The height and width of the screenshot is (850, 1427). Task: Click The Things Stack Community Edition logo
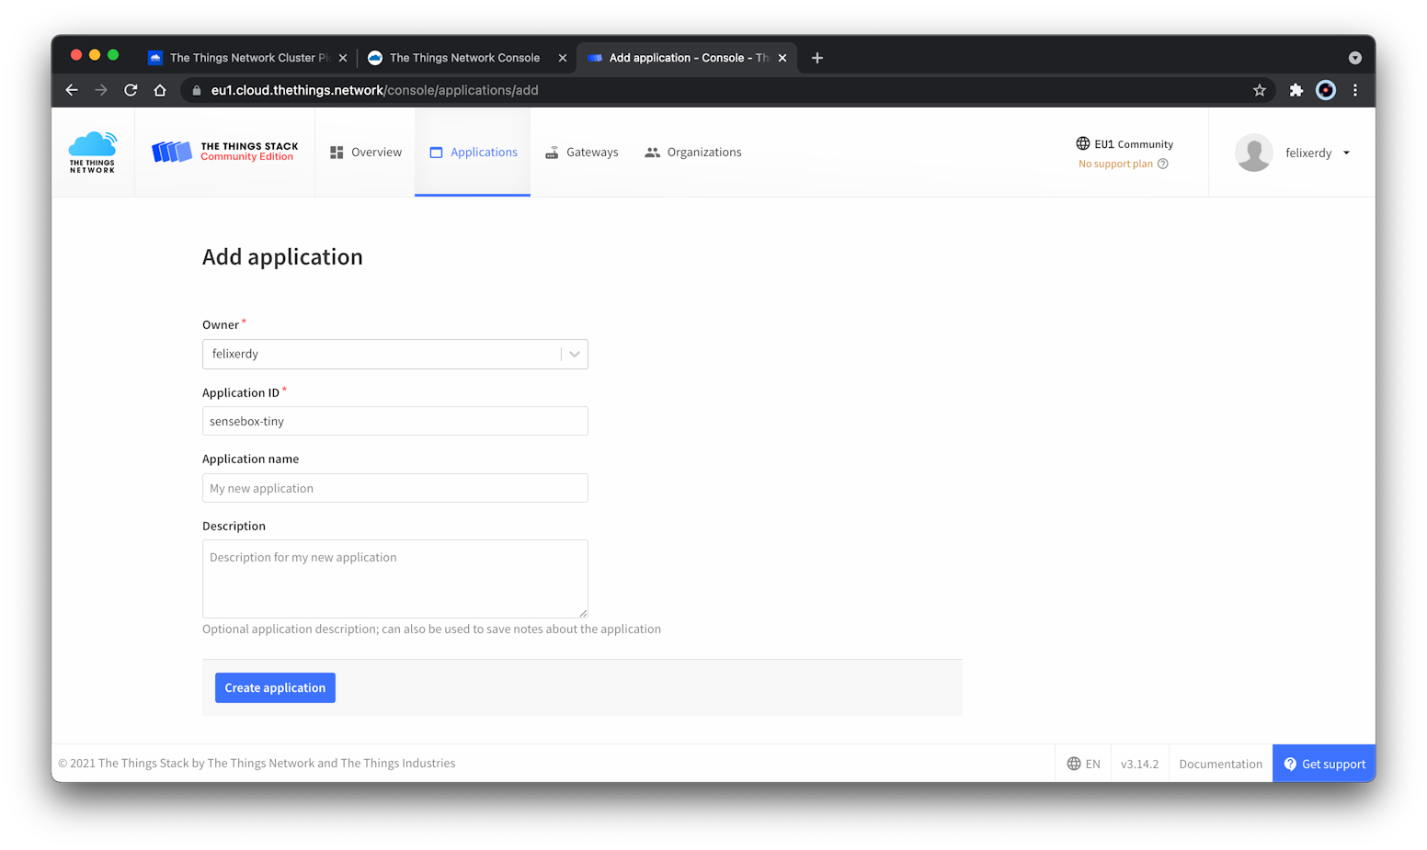pos(224,152)
